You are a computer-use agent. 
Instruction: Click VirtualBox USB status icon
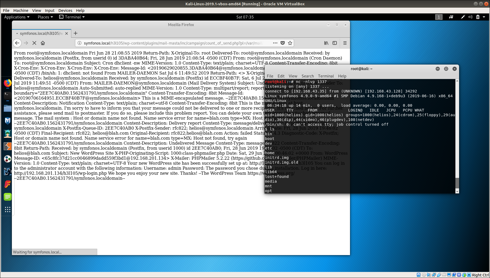pyautogui.click(x=439, y=275)
